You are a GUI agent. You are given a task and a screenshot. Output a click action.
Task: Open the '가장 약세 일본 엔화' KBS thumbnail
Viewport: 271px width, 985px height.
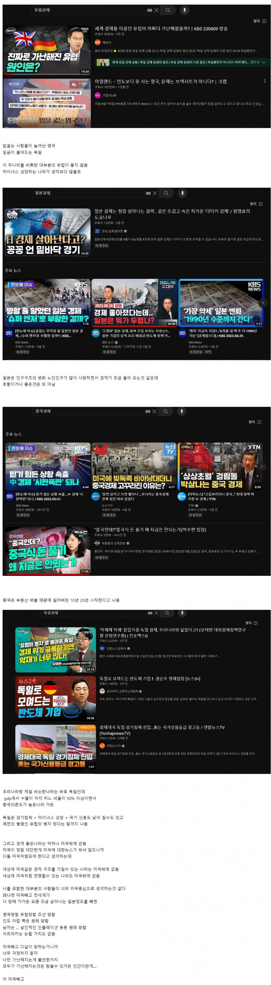tap(221, 303)
